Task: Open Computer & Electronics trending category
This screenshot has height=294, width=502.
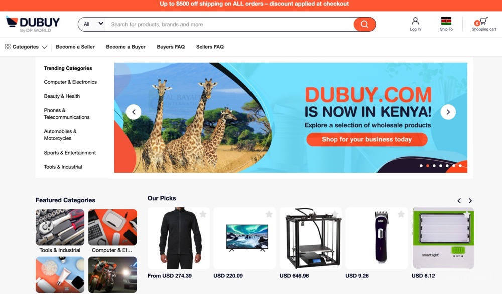Action: 70,82
